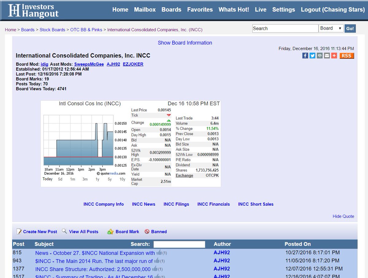Click the posts table Search field
Viewport: 368px width, 278px height.
click(x=179, y=244)
